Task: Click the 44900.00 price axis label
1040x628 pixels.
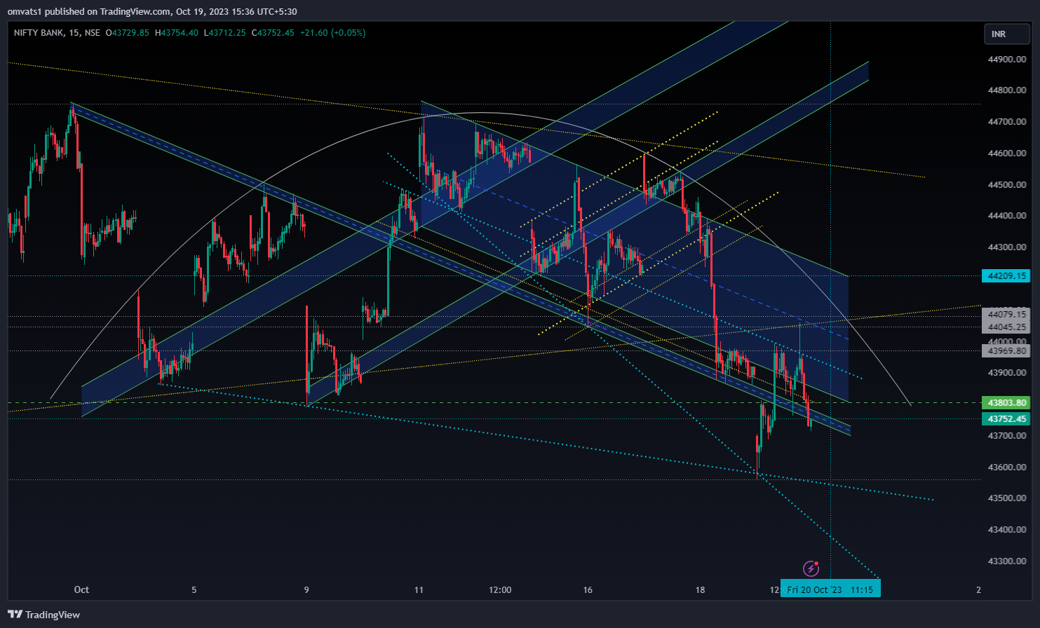Action: coord(1007,60)
